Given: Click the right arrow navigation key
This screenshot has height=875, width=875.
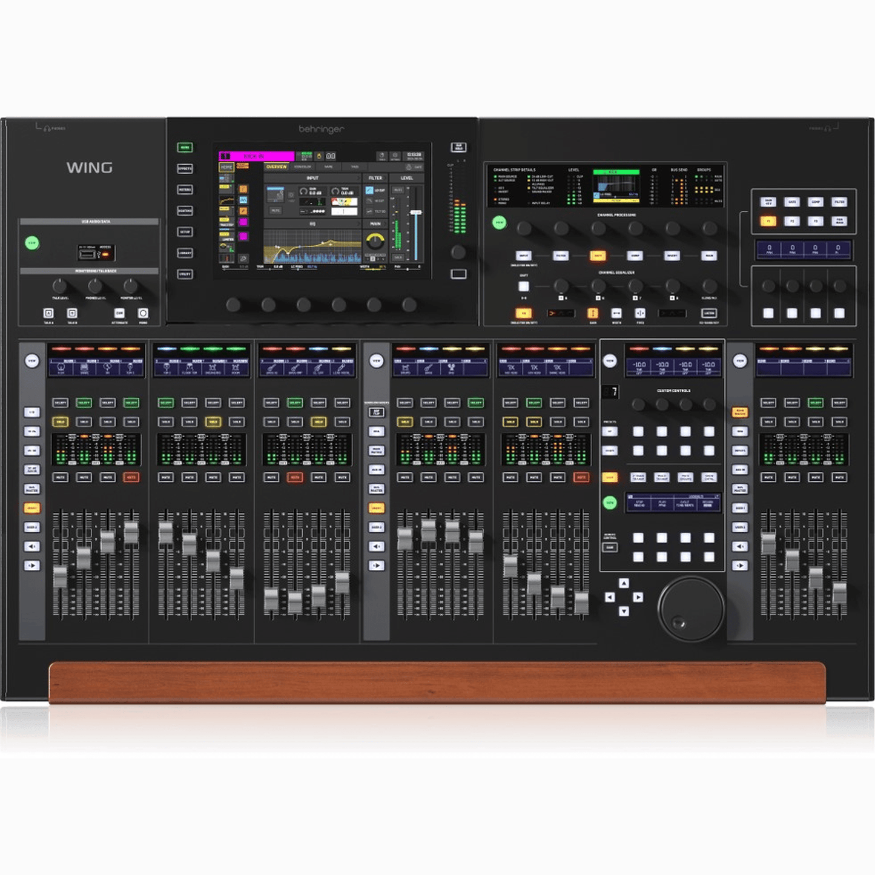Looking at the screenshot, I should tap(638, 597).
